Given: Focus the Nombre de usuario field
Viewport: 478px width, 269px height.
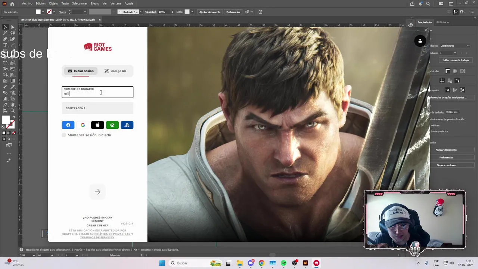Looking at the screenshot, I should click(x=97, y=92).
